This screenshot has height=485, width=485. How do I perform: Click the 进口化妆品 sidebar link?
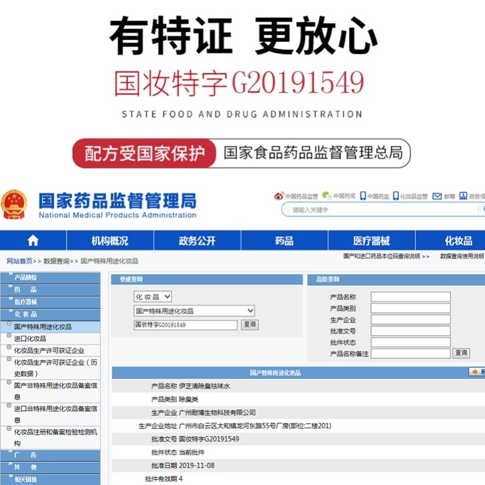(30, 338)
